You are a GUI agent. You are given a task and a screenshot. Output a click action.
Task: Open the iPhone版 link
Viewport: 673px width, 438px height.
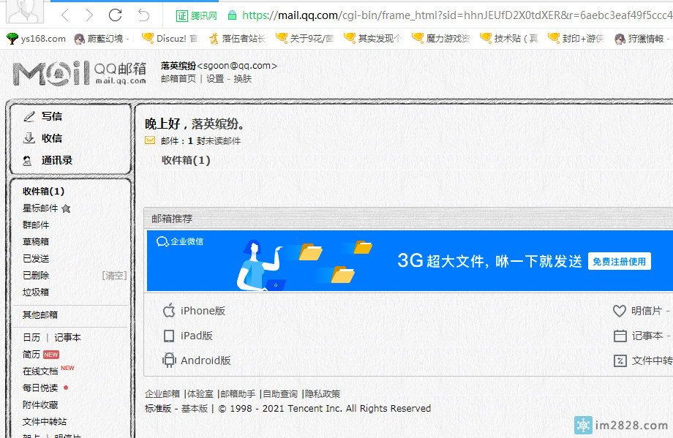pyautogui.click(x=203, y=311)
